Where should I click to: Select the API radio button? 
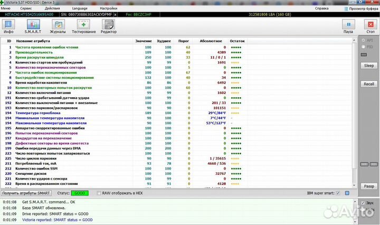pos(363,40)
